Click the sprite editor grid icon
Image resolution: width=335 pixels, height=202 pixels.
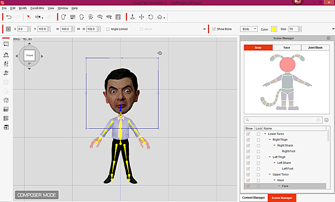(73, 17)
